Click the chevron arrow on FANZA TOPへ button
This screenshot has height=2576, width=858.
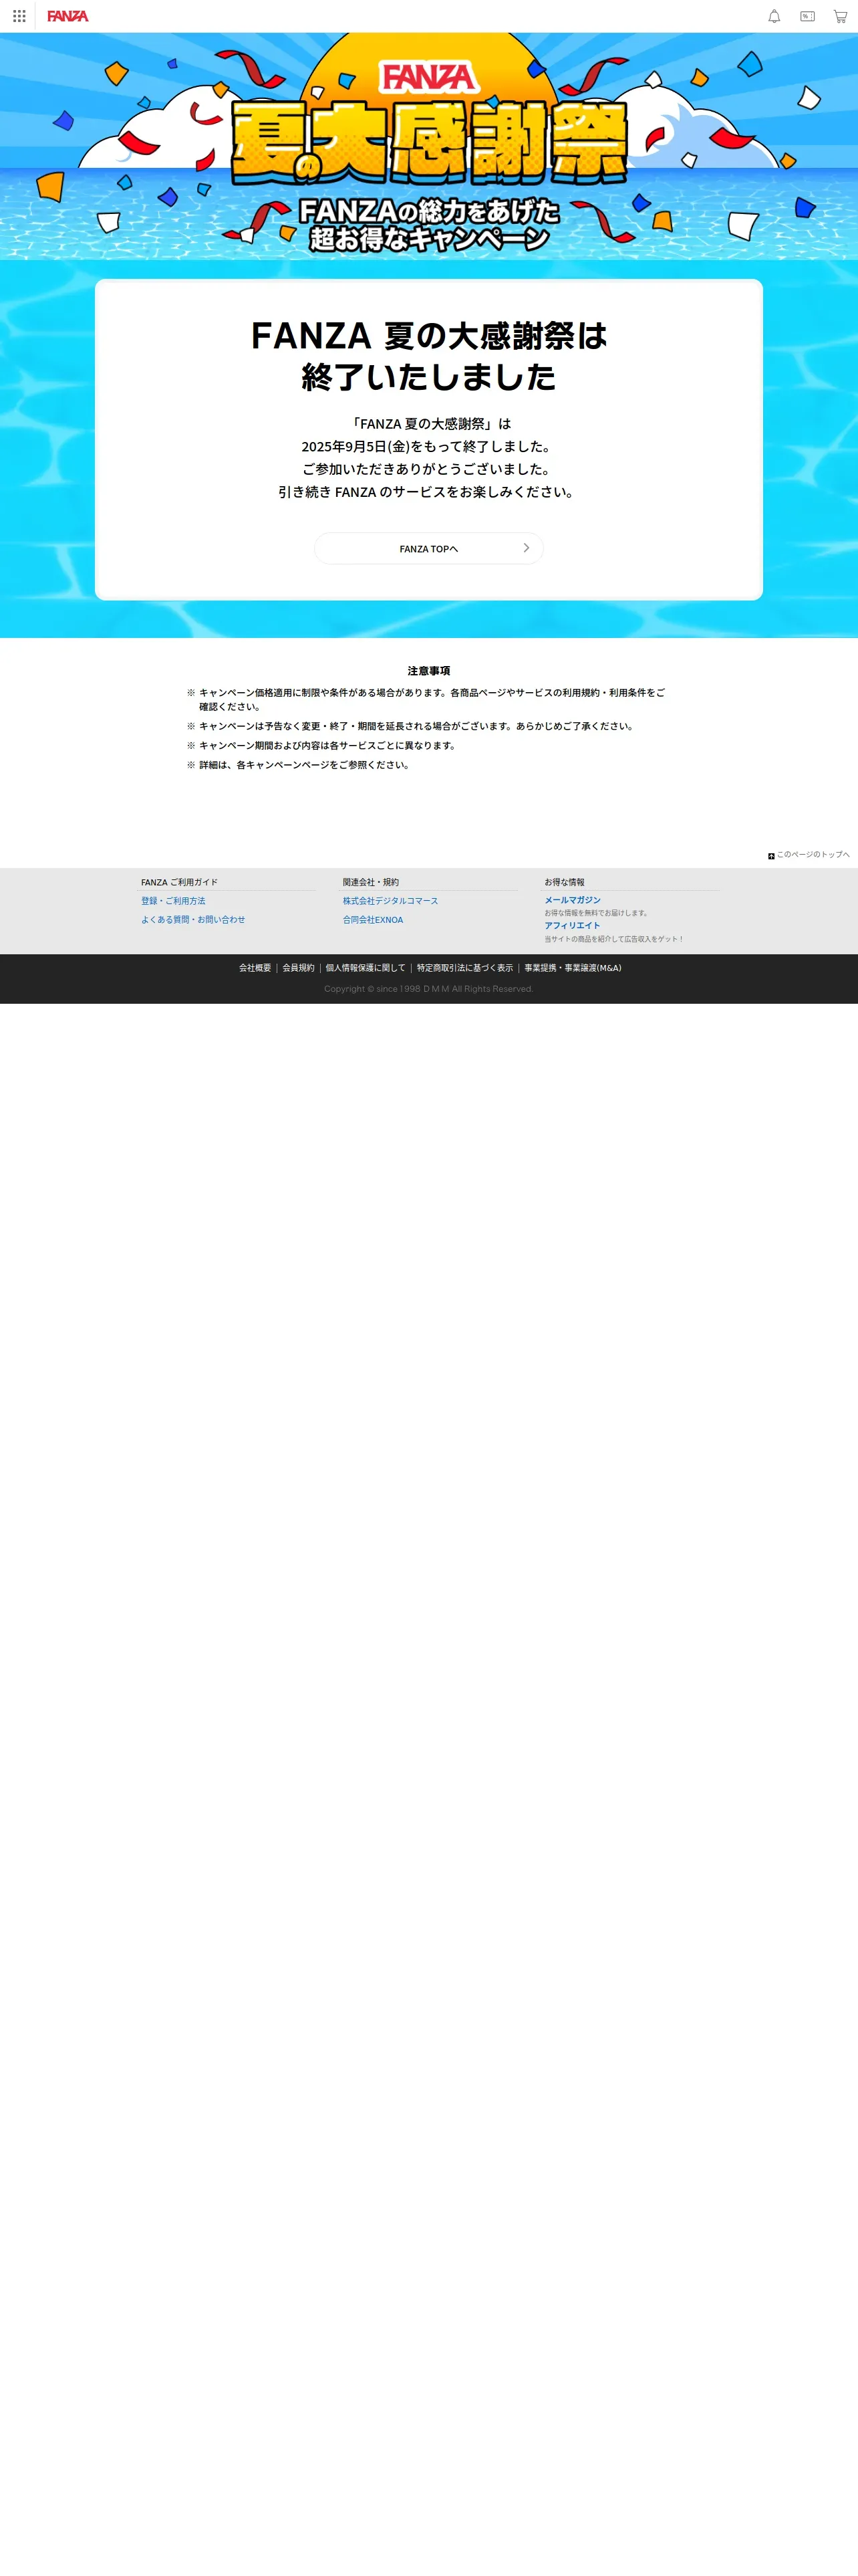point(527,548)
